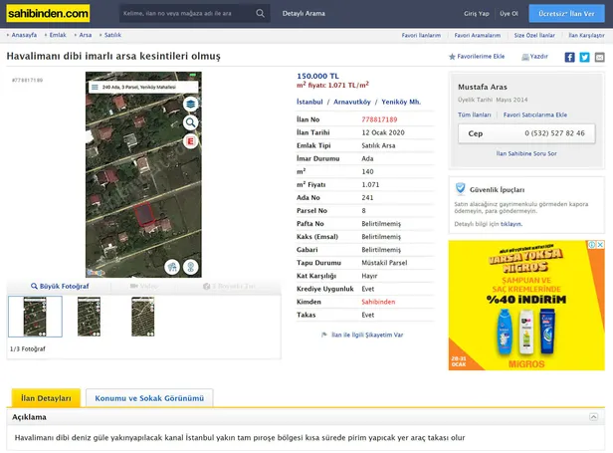Select the third photo thumbnail
The width and height of the screenshot is (613, 453).
(x=142, y=317)
